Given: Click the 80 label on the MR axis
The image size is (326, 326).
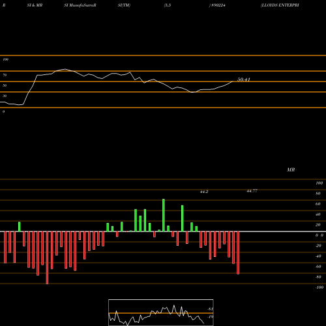Looking at the screenshot, I should (x=318, y=194).
